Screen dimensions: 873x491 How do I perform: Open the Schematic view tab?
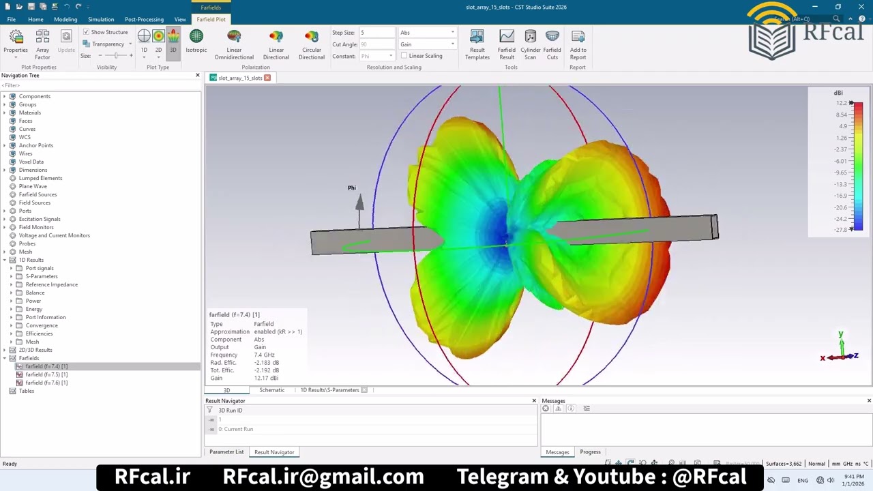click(271, 390)
